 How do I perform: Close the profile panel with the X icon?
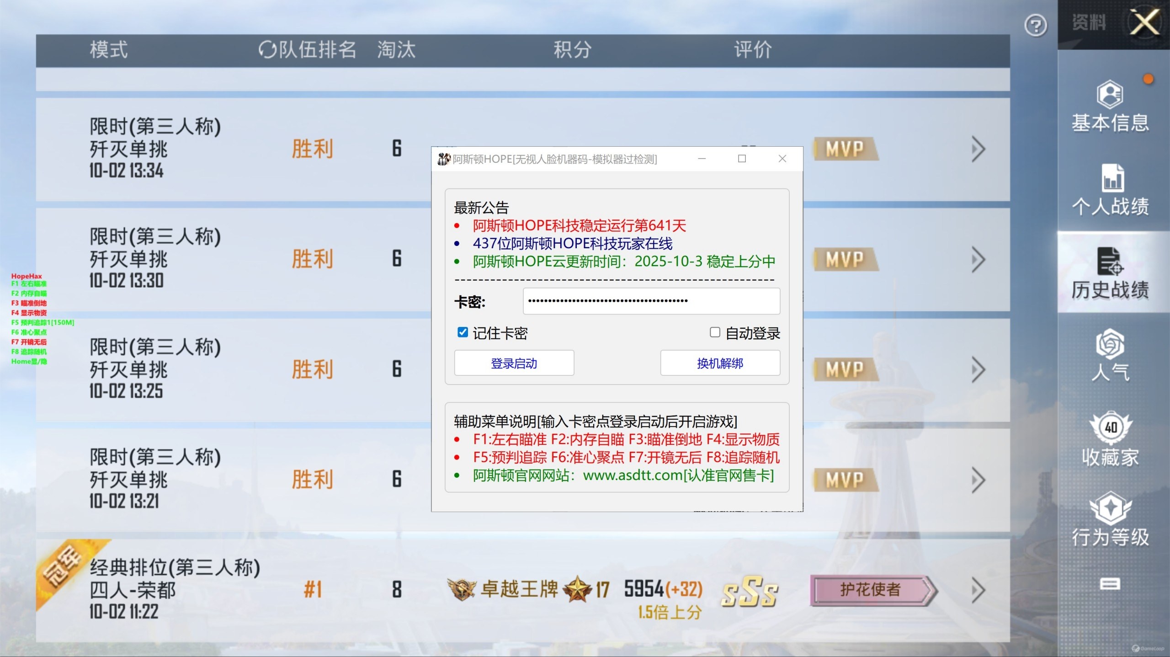pos(1144,22)
